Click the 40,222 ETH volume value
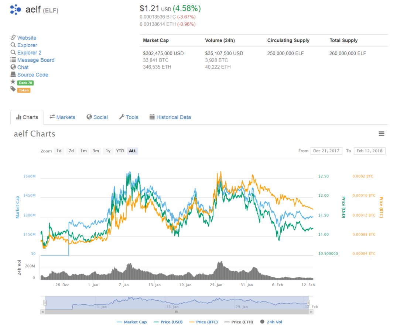Viewport: 397px width, 328px height. (218, 67)
